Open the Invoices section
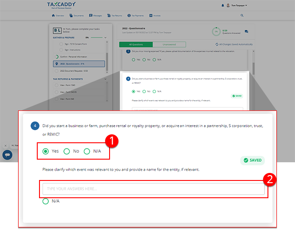The height and width of the screenshot is (231, 295). point(155,16)
